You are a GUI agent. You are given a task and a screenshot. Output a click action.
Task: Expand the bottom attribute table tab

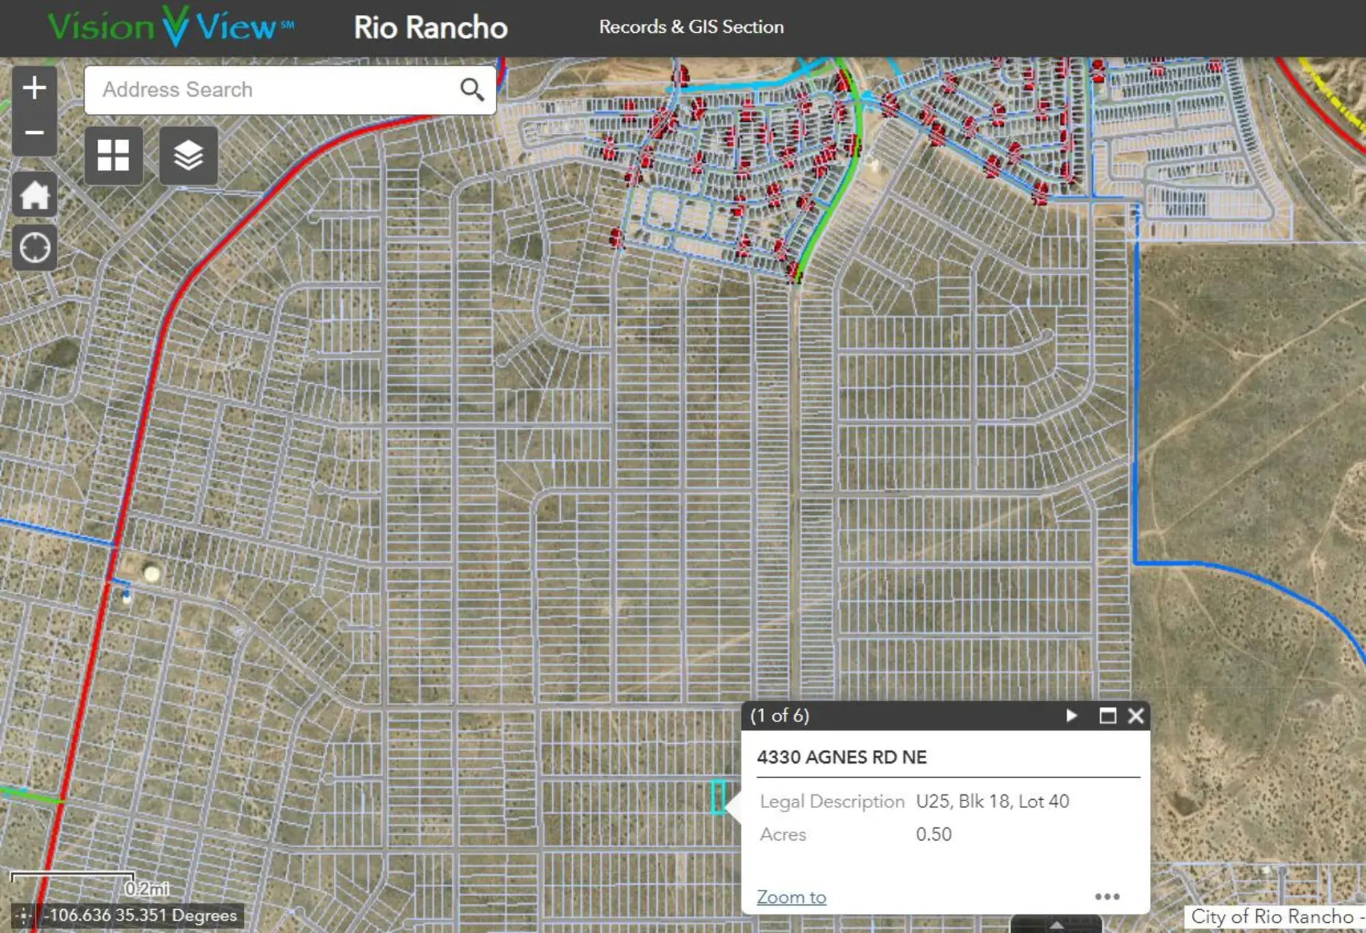point(1056,925)
